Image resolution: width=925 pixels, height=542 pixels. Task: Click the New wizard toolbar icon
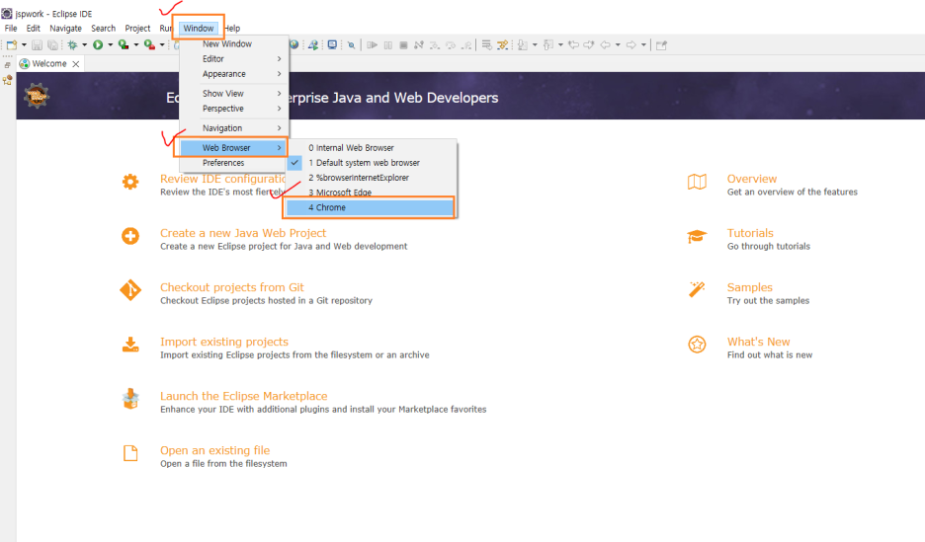tap(11, 44)
